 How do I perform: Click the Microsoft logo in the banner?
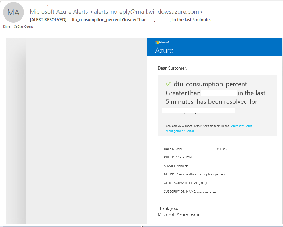click(163, 42)
